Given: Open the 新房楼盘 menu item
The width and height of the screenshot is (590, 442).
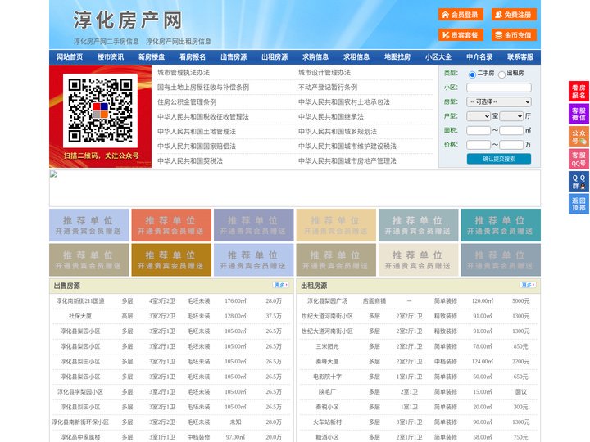Looking at the screenshot, I should pos(152,57).
